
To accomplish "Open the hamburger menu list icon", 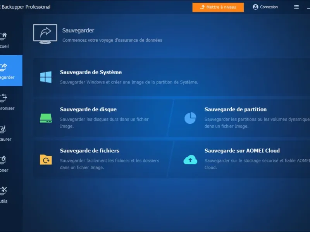I will [x=296, y=7].
